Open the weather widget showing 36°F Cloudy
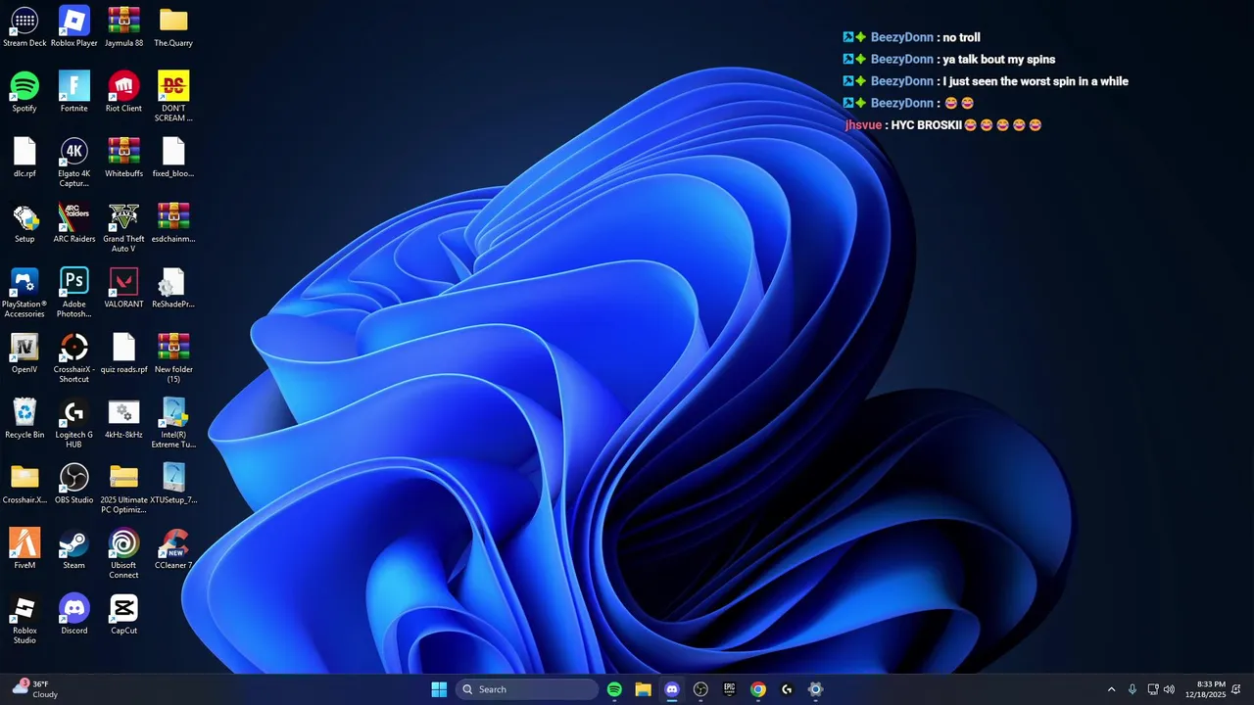1254x705 pixels. coord(35,689)
